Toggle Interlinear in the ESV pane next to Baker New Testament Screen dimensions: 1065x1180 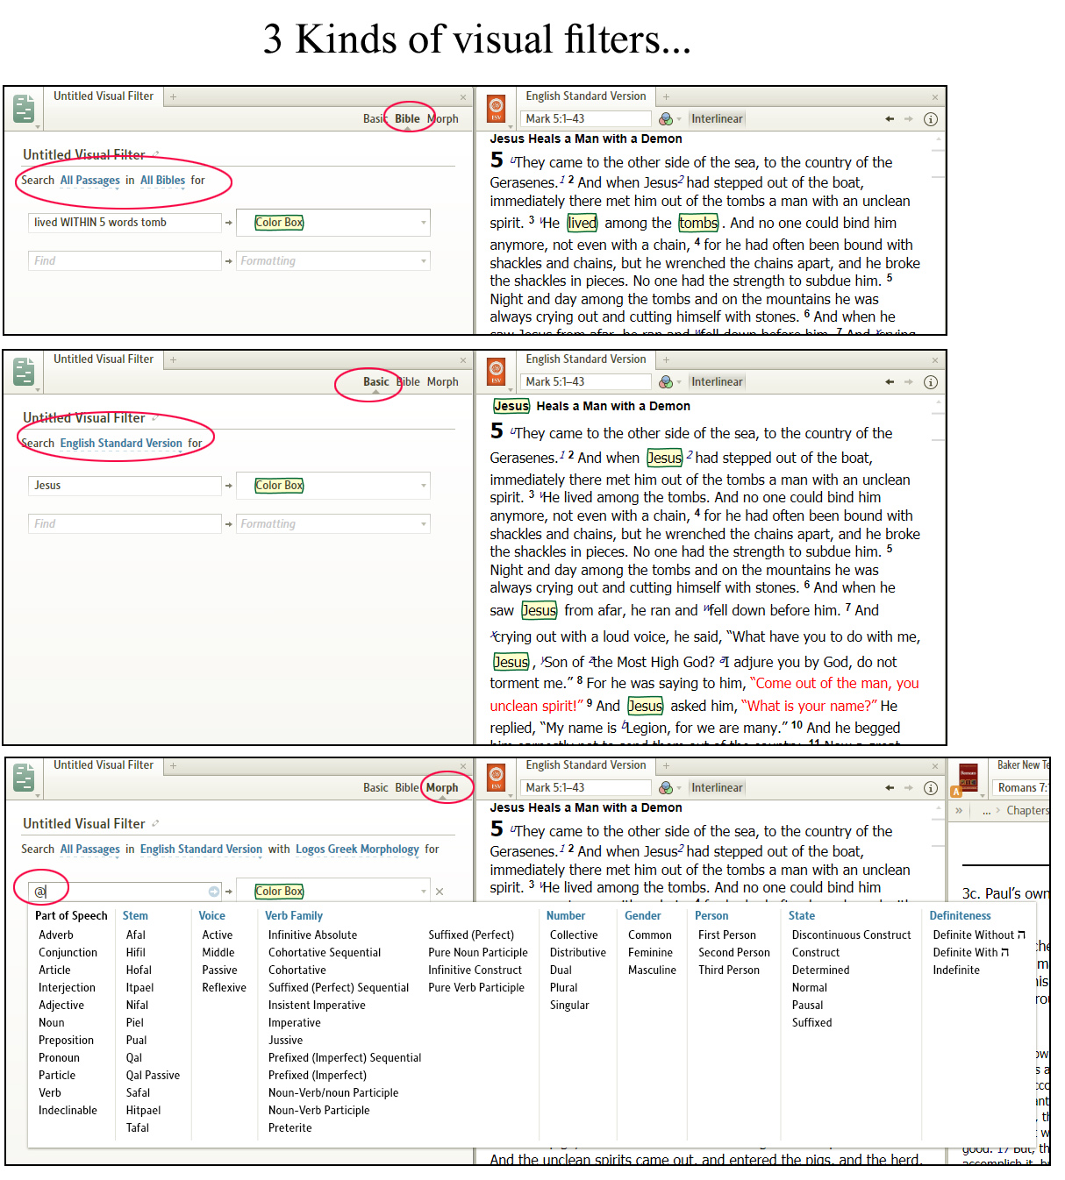pos(717,788)
